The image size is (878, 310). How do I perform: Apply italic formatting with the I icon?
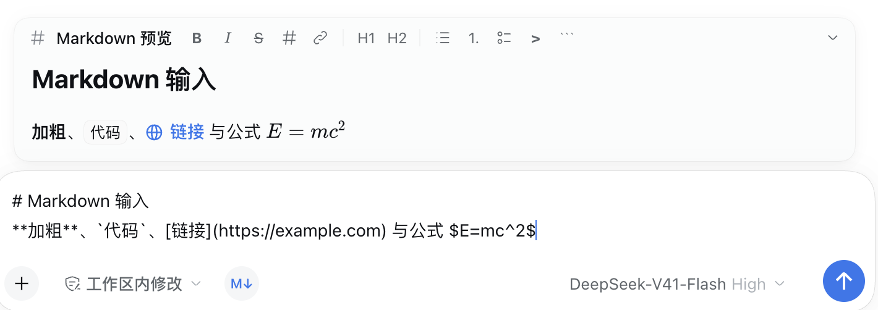[228, 38]
